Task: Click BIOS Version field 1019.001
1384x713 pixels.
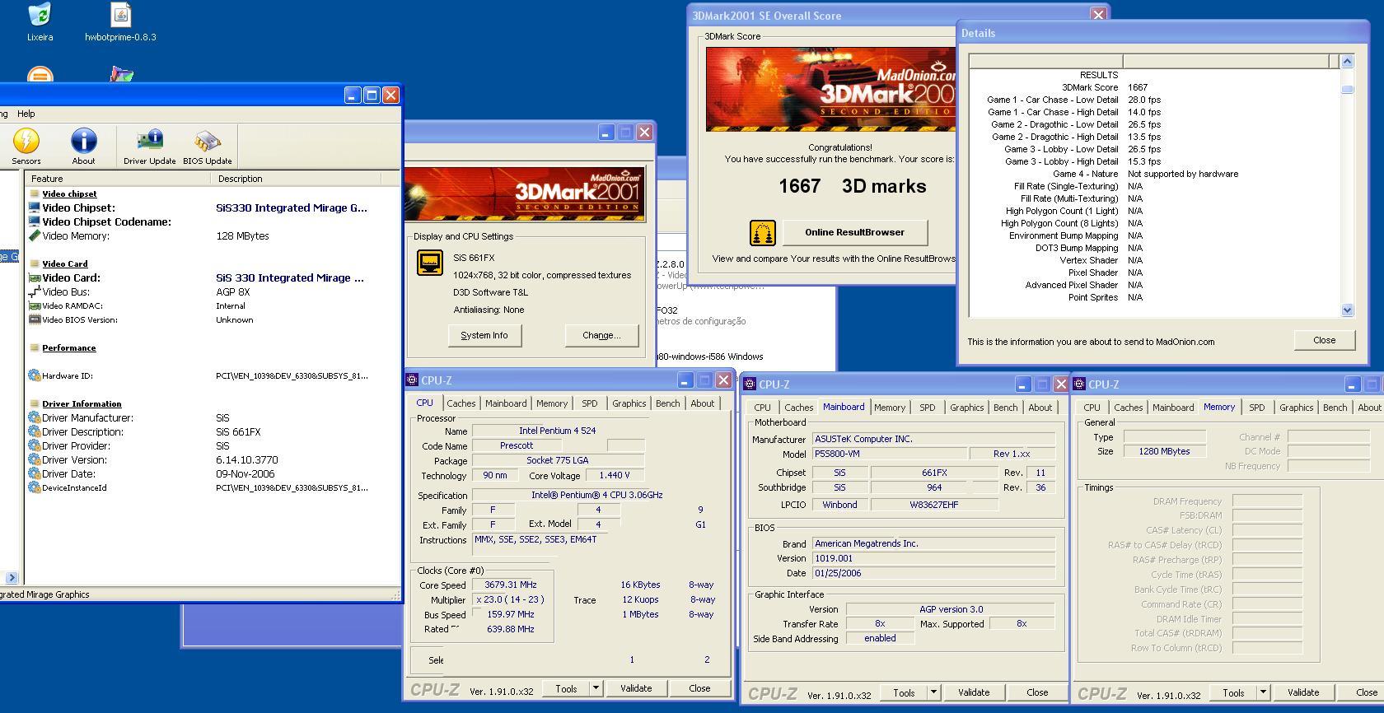Action: (933, 558)
